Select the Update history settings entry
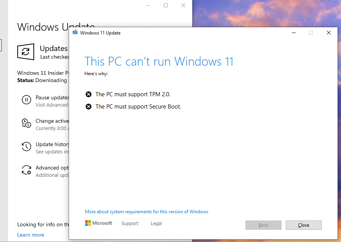The width and height of the screenshot is (341, 242). pyautogui.click(x=52, y=145)
